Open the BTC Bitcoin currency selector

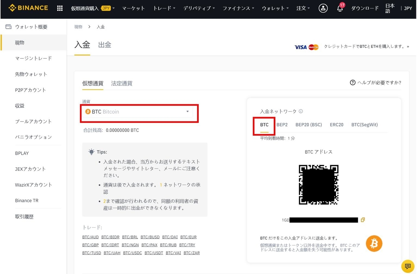[x=138, y=112]
